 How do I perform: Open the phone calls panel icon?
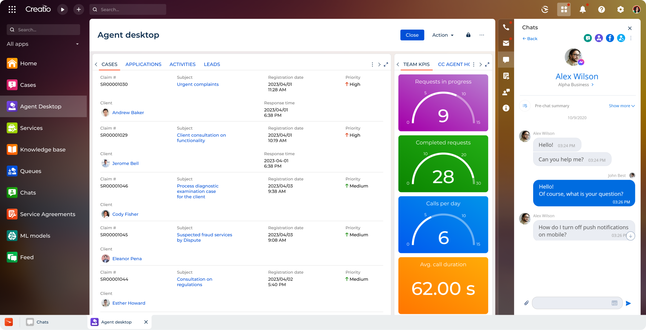coord(506,27)
